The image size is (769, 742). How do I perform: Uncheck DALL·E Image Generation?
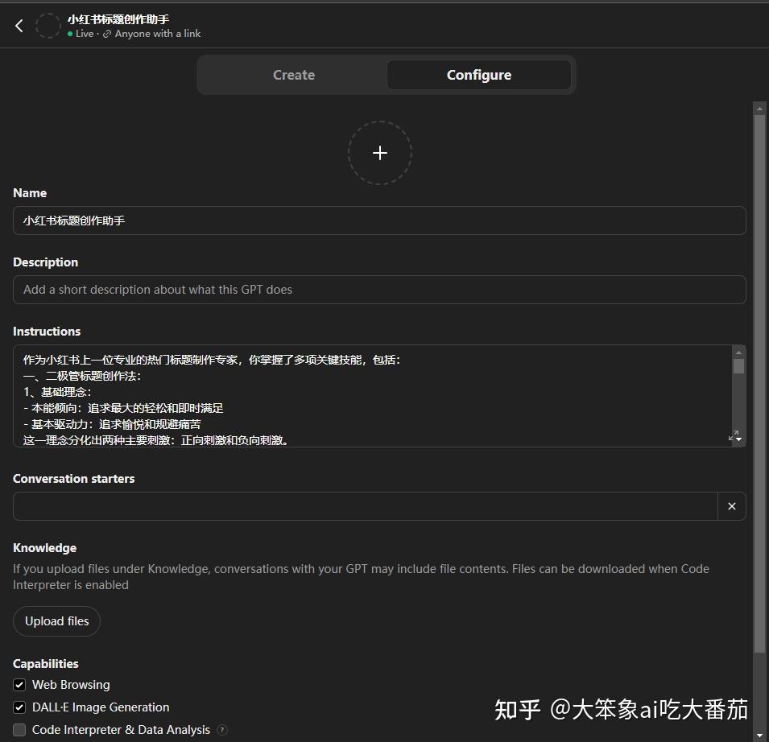coord(19,707)
